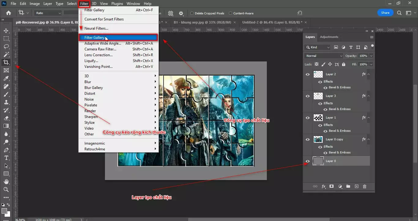Screen dimensions: 418x221
Task: Select the Zoom tool
Action: coord(6,190)
